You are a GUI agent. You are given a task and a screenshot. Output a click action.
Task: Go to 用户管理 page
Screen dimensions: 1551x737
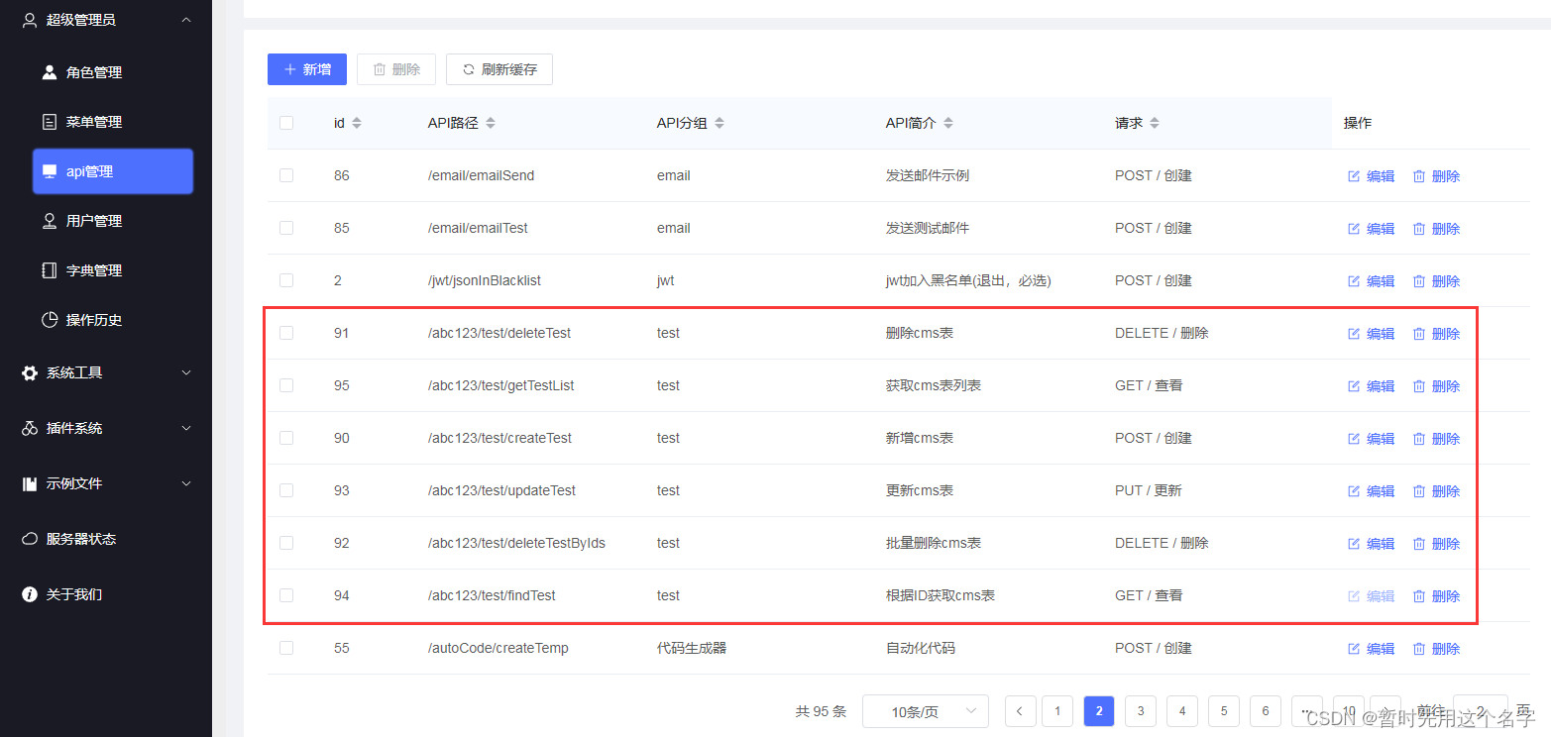(x=94, y=221)
